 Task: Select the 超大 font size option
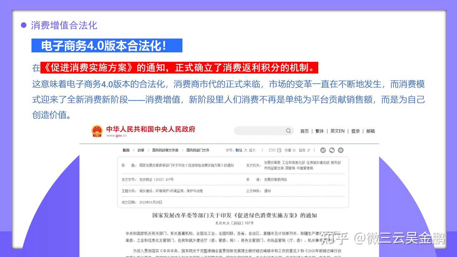click(x=252, y=150)
